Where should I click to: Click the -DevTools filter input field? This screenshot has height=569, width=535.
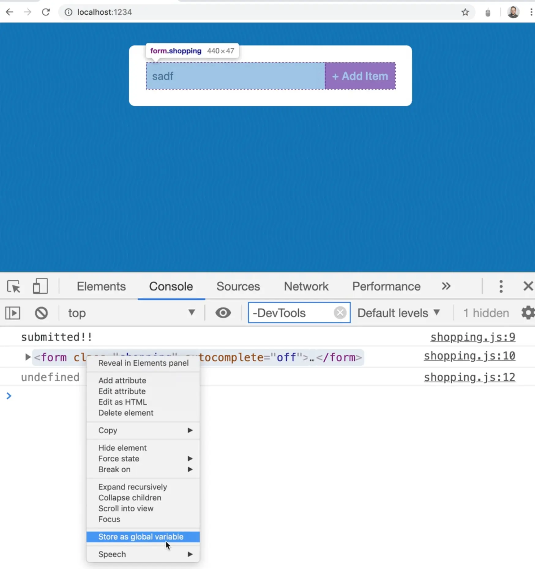291,313
